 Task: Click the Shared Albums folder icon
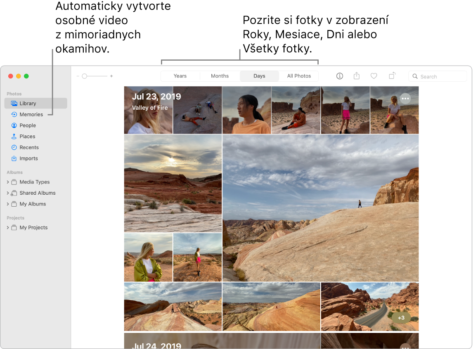[14, 193]
